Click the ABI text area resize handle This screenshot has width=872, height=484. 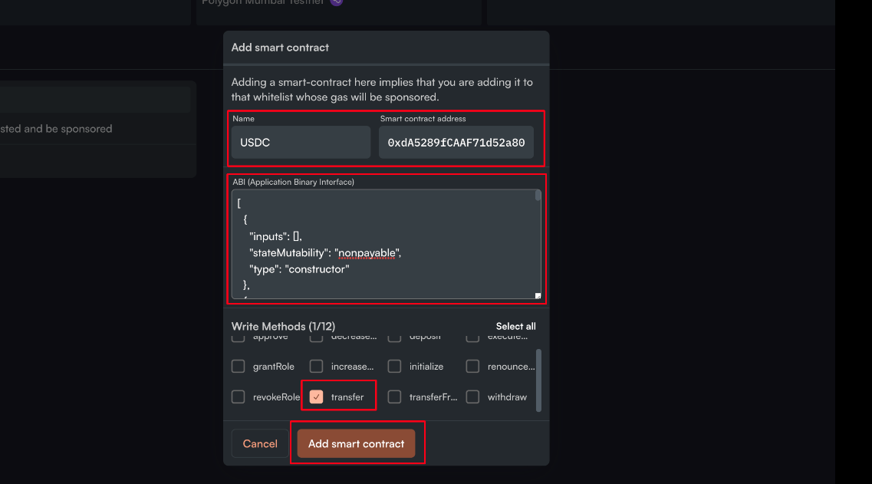[x=538, y=295]
